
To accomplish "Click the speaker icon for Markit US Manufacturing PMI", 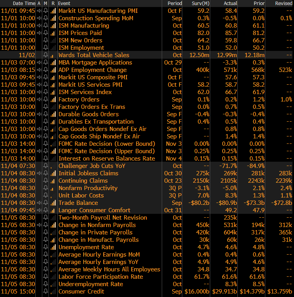I will point(39,11).
